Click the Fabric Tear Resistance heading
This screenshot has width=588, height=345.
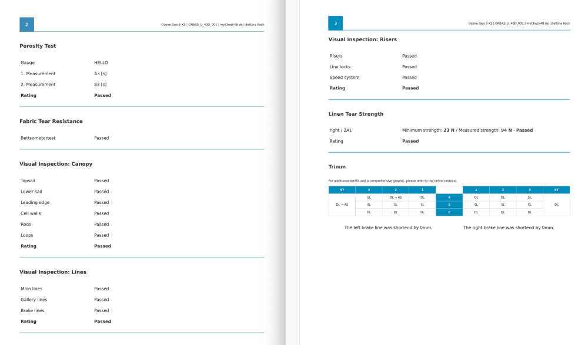point(51,121)
